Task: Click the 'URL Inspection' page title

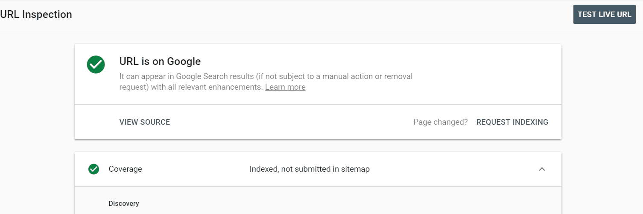Action: (x=36, y=15)
